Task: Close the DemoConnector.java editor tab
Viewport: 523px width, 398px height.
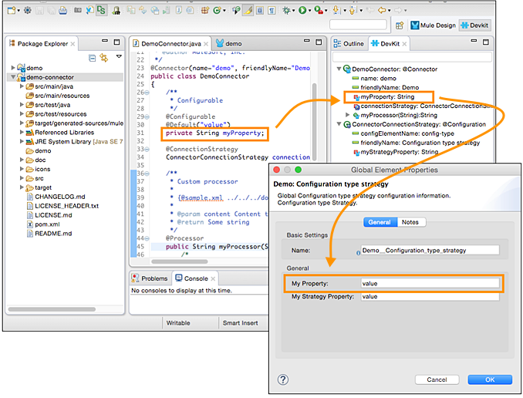Action: [206, 44]
